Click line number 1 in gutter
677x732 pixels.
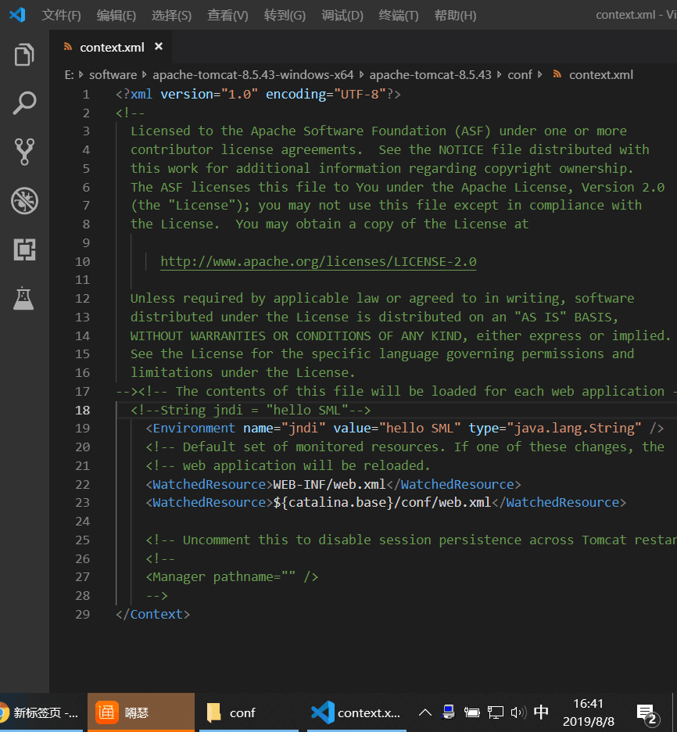tap(86, 95)
